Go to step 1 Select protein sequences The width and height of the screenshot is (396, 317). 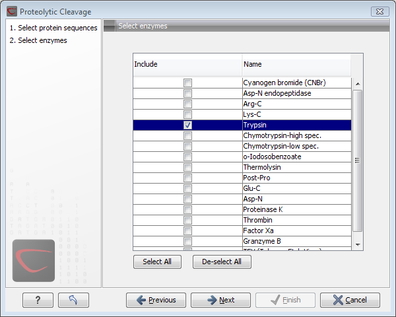53,28
